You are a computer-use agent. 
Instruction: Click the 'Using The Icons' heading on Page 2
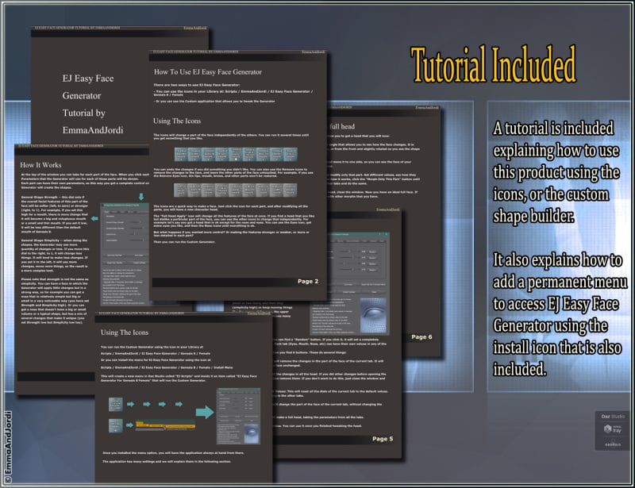tap(177, 121)
